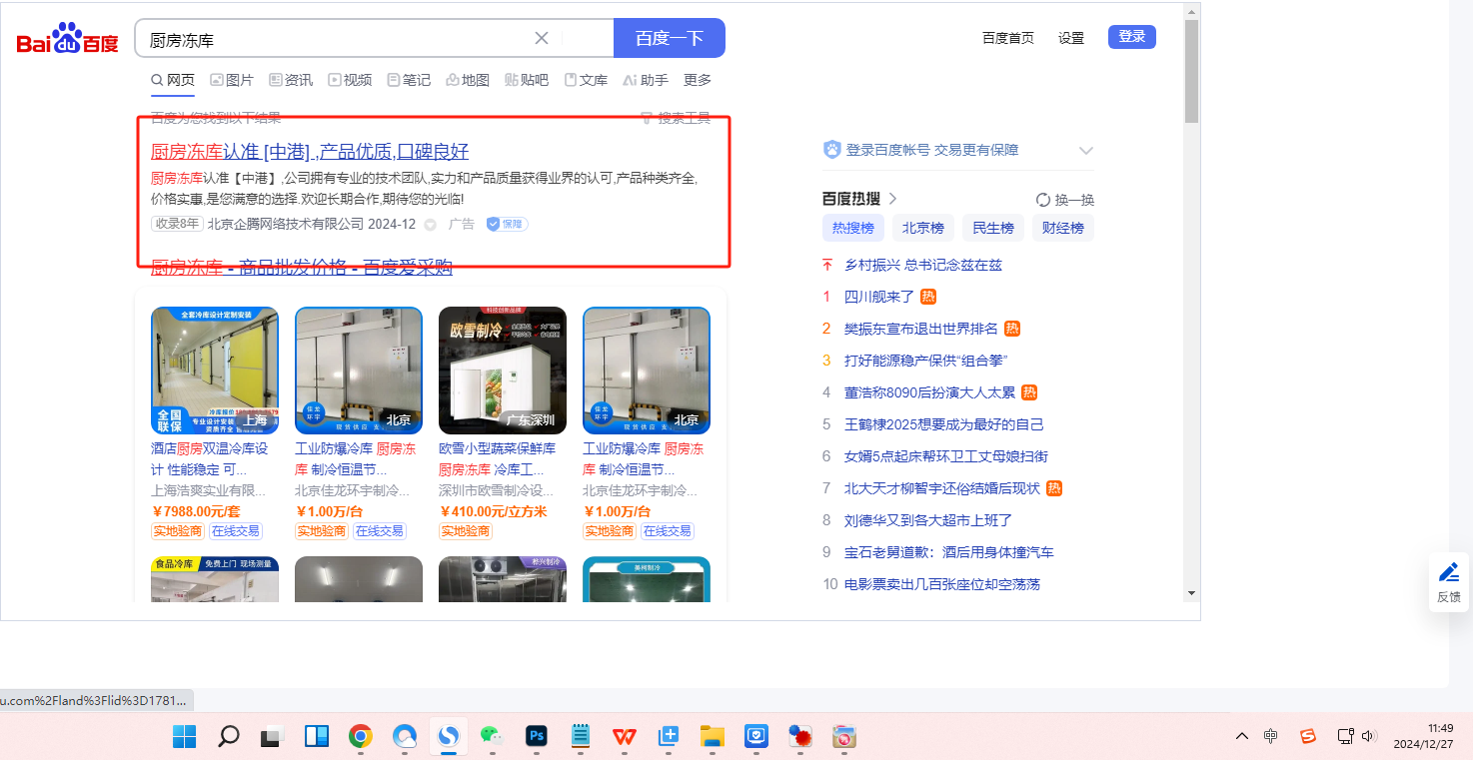The image size is (1473, 760).
Task: Clear the search box with the X icon
Action: [x=542, y=38]
